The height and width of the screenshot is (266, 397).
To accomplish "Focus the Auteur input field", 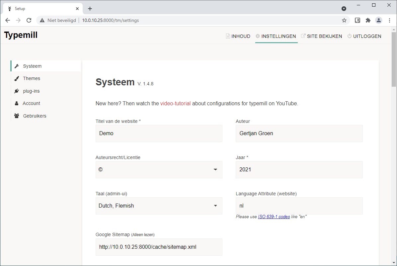I will 299,133.
